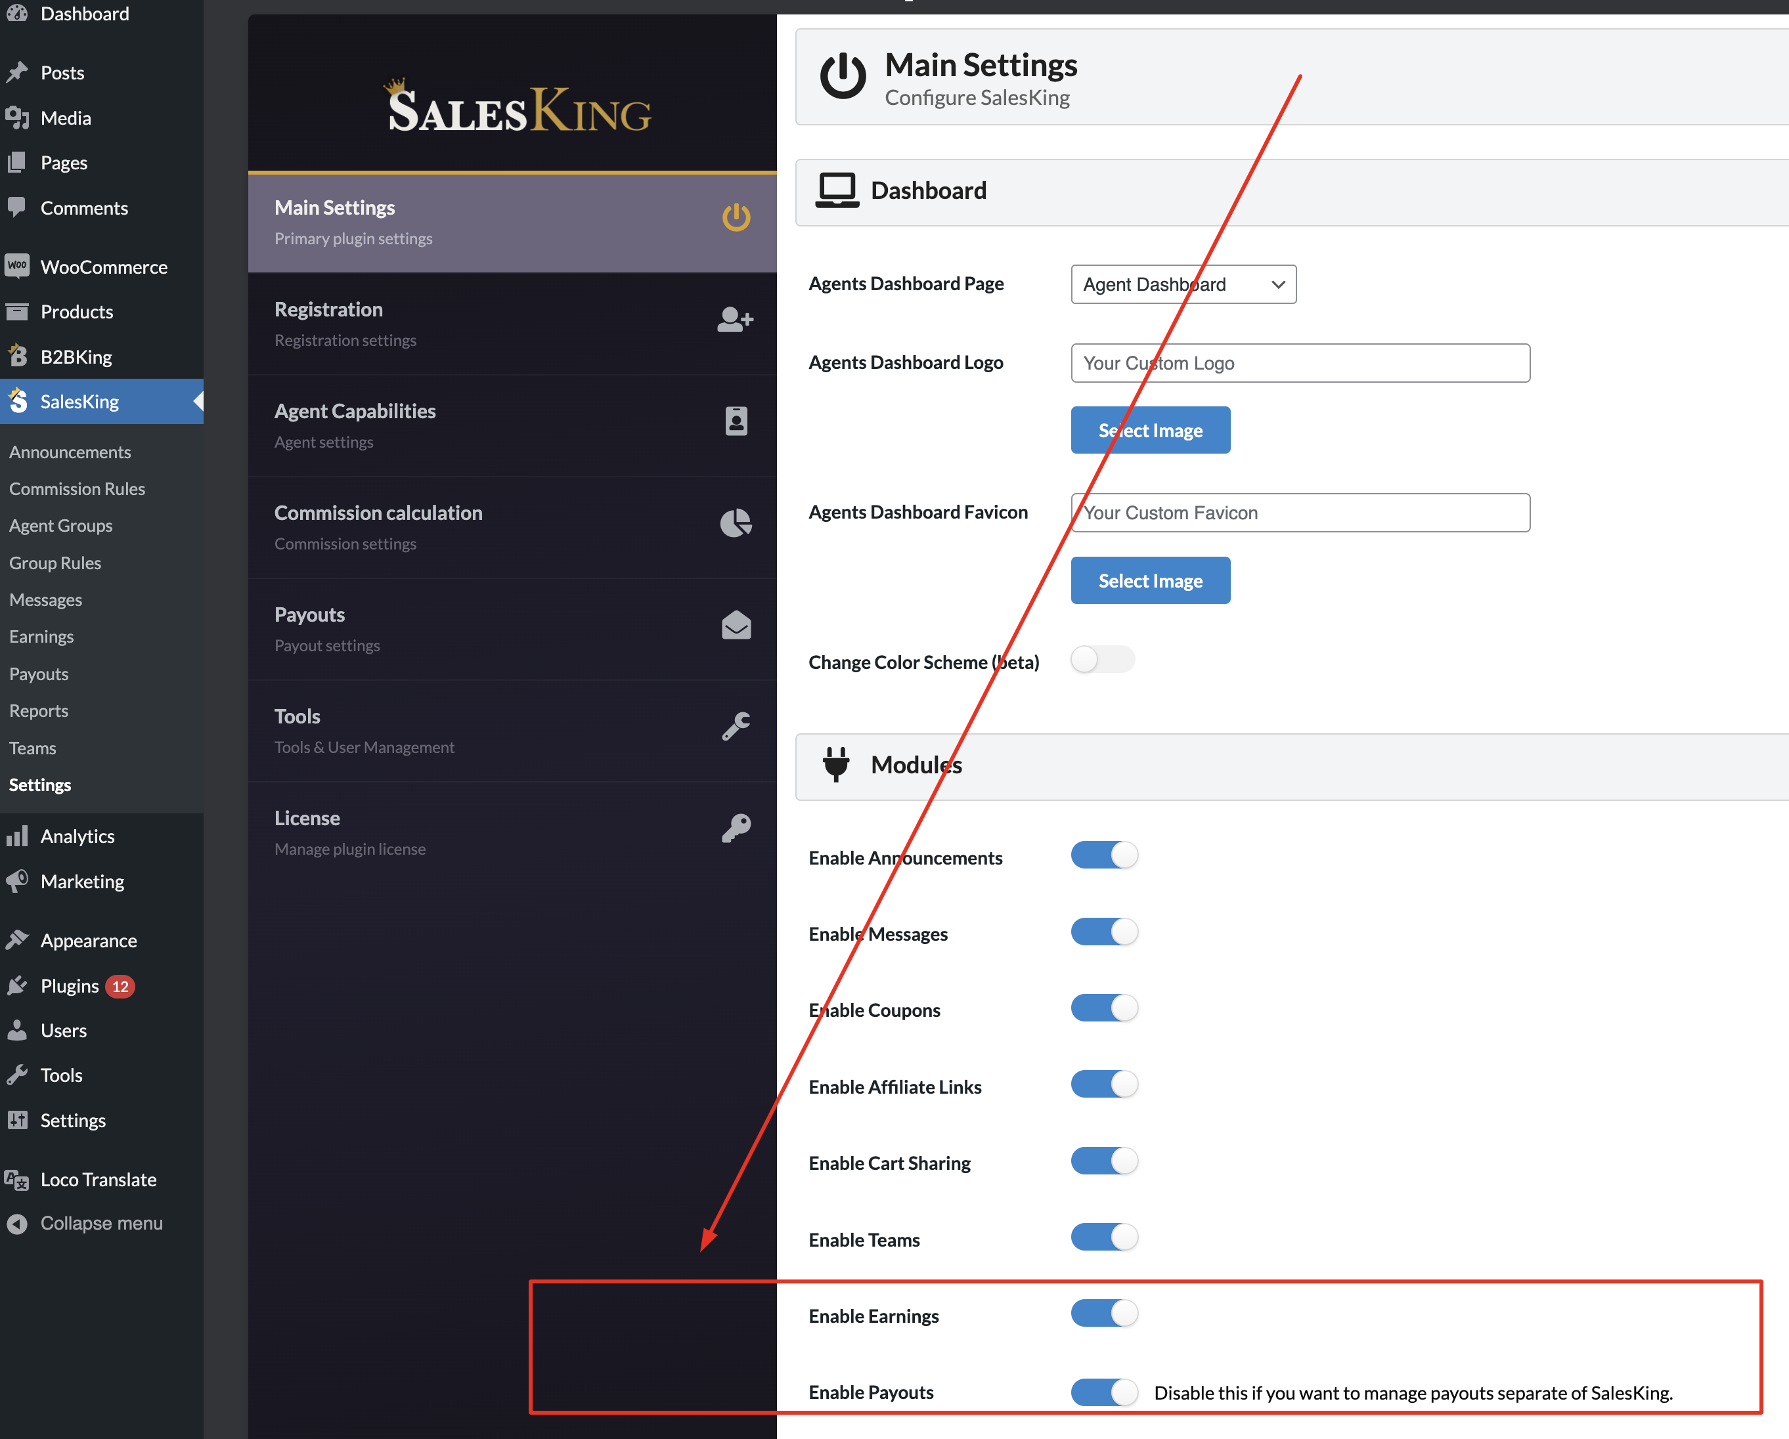
Task: Click Select Image under Dashboard Favicon
Action: click(x=1150, y=580)
